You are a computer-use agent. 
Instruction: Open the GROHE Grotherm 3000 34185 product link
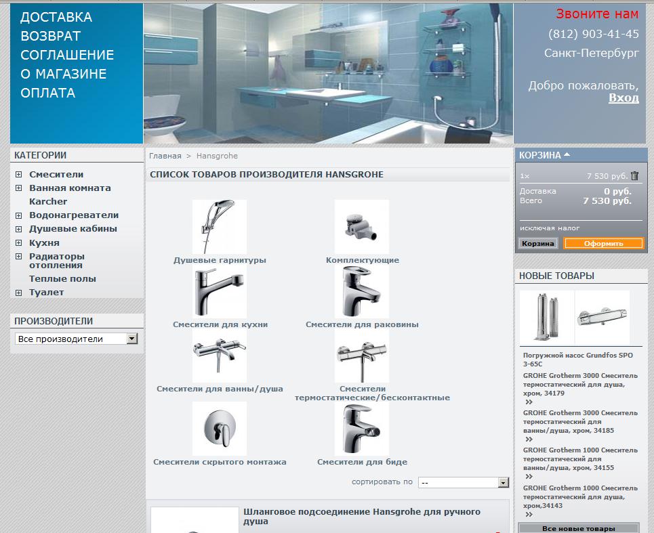[580, 422]
